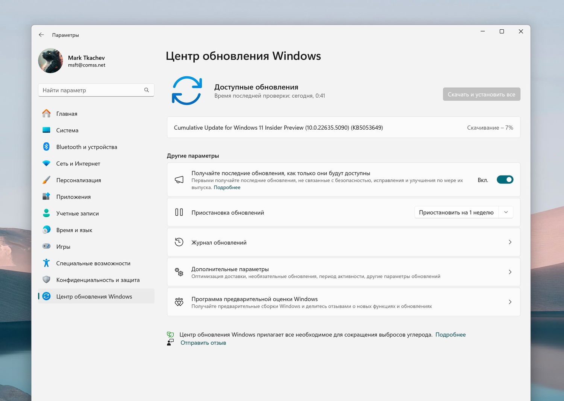Open Дополнительные параметры via its chevron
Viewport: 564px width, 401px height.
[510, 272]
